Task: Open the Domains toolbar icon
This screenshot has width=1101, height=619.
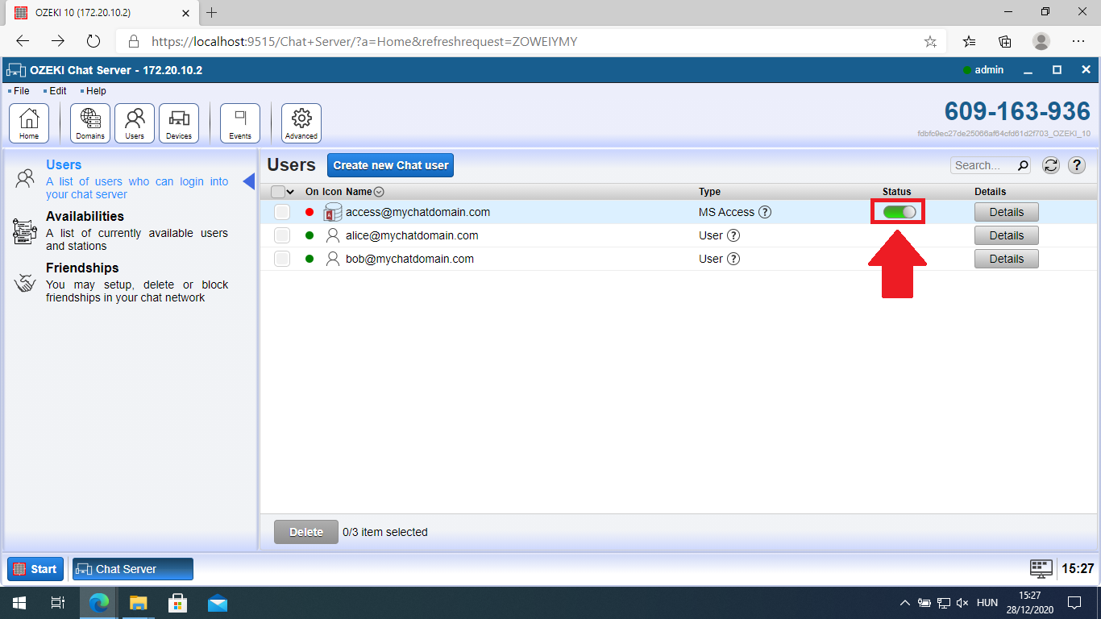Action: (x=90, y=123)
